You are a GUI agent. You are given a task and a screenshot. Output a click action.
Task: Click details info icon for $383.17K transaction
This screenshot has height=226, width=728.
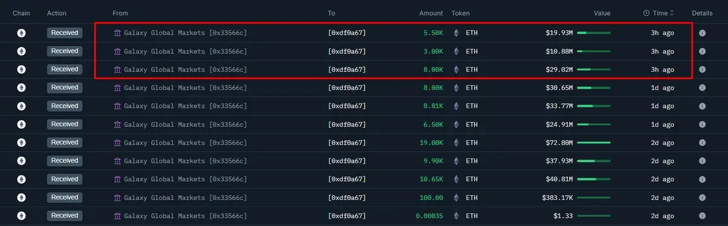click(702, 197)
